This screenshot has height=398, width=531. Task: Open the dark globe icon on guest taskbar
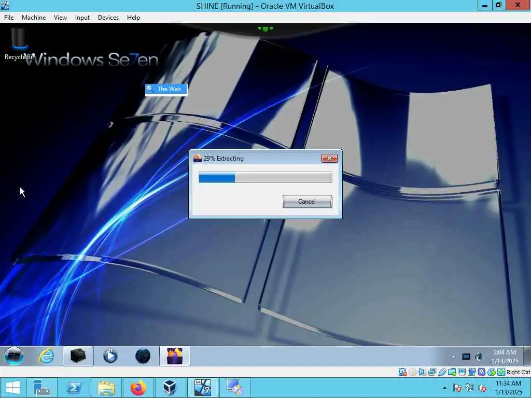tap(143, 356)
